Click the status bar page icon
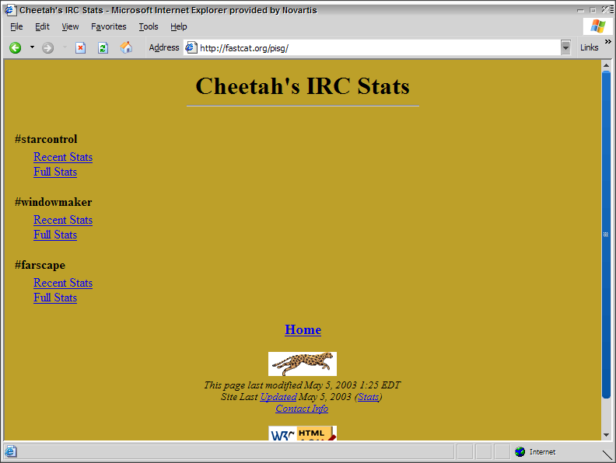616x463 pixels. point(11,451)
